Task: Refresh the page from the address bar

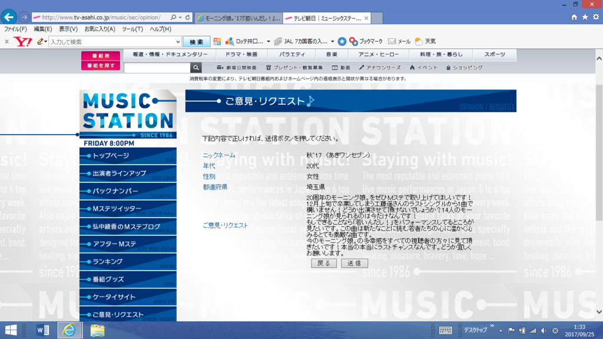Action: 188,17
